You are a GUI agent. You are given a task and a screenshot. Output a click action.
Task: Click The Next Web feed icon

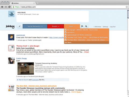pyautogui.click(x=11, y=88)
